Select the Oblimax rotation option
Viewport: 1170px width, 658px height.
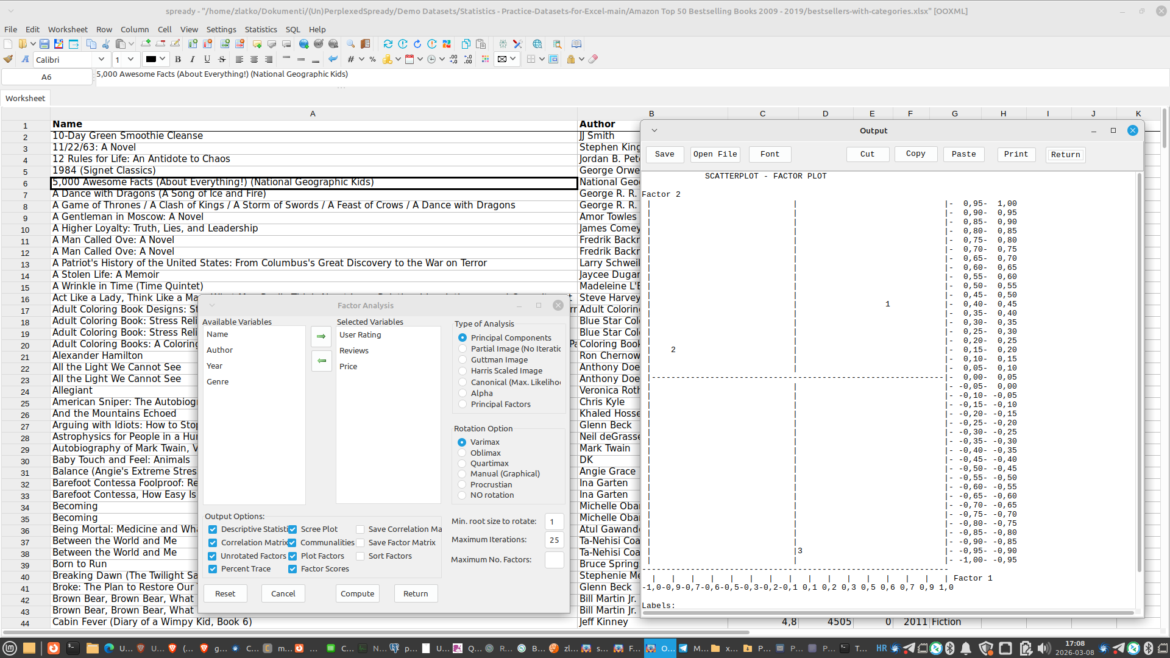point(462,453)
